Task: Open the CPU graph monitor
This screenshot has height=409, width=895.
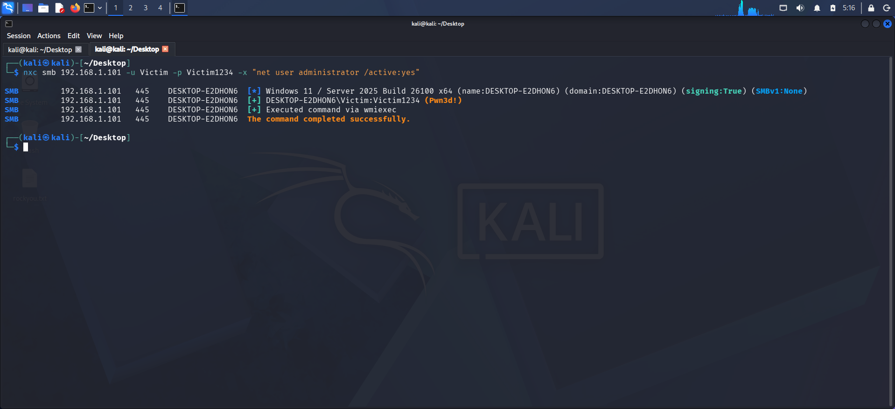Action: point(745,8)
